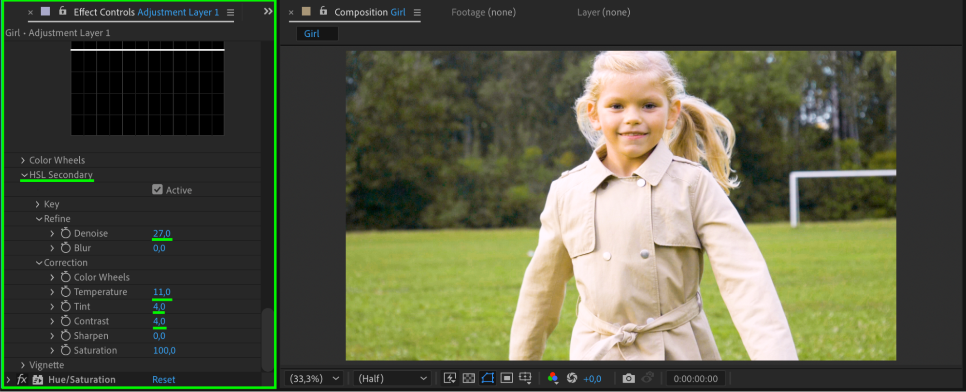
Task: Click the Saturation value 100,0
Action: coord(164,350)
